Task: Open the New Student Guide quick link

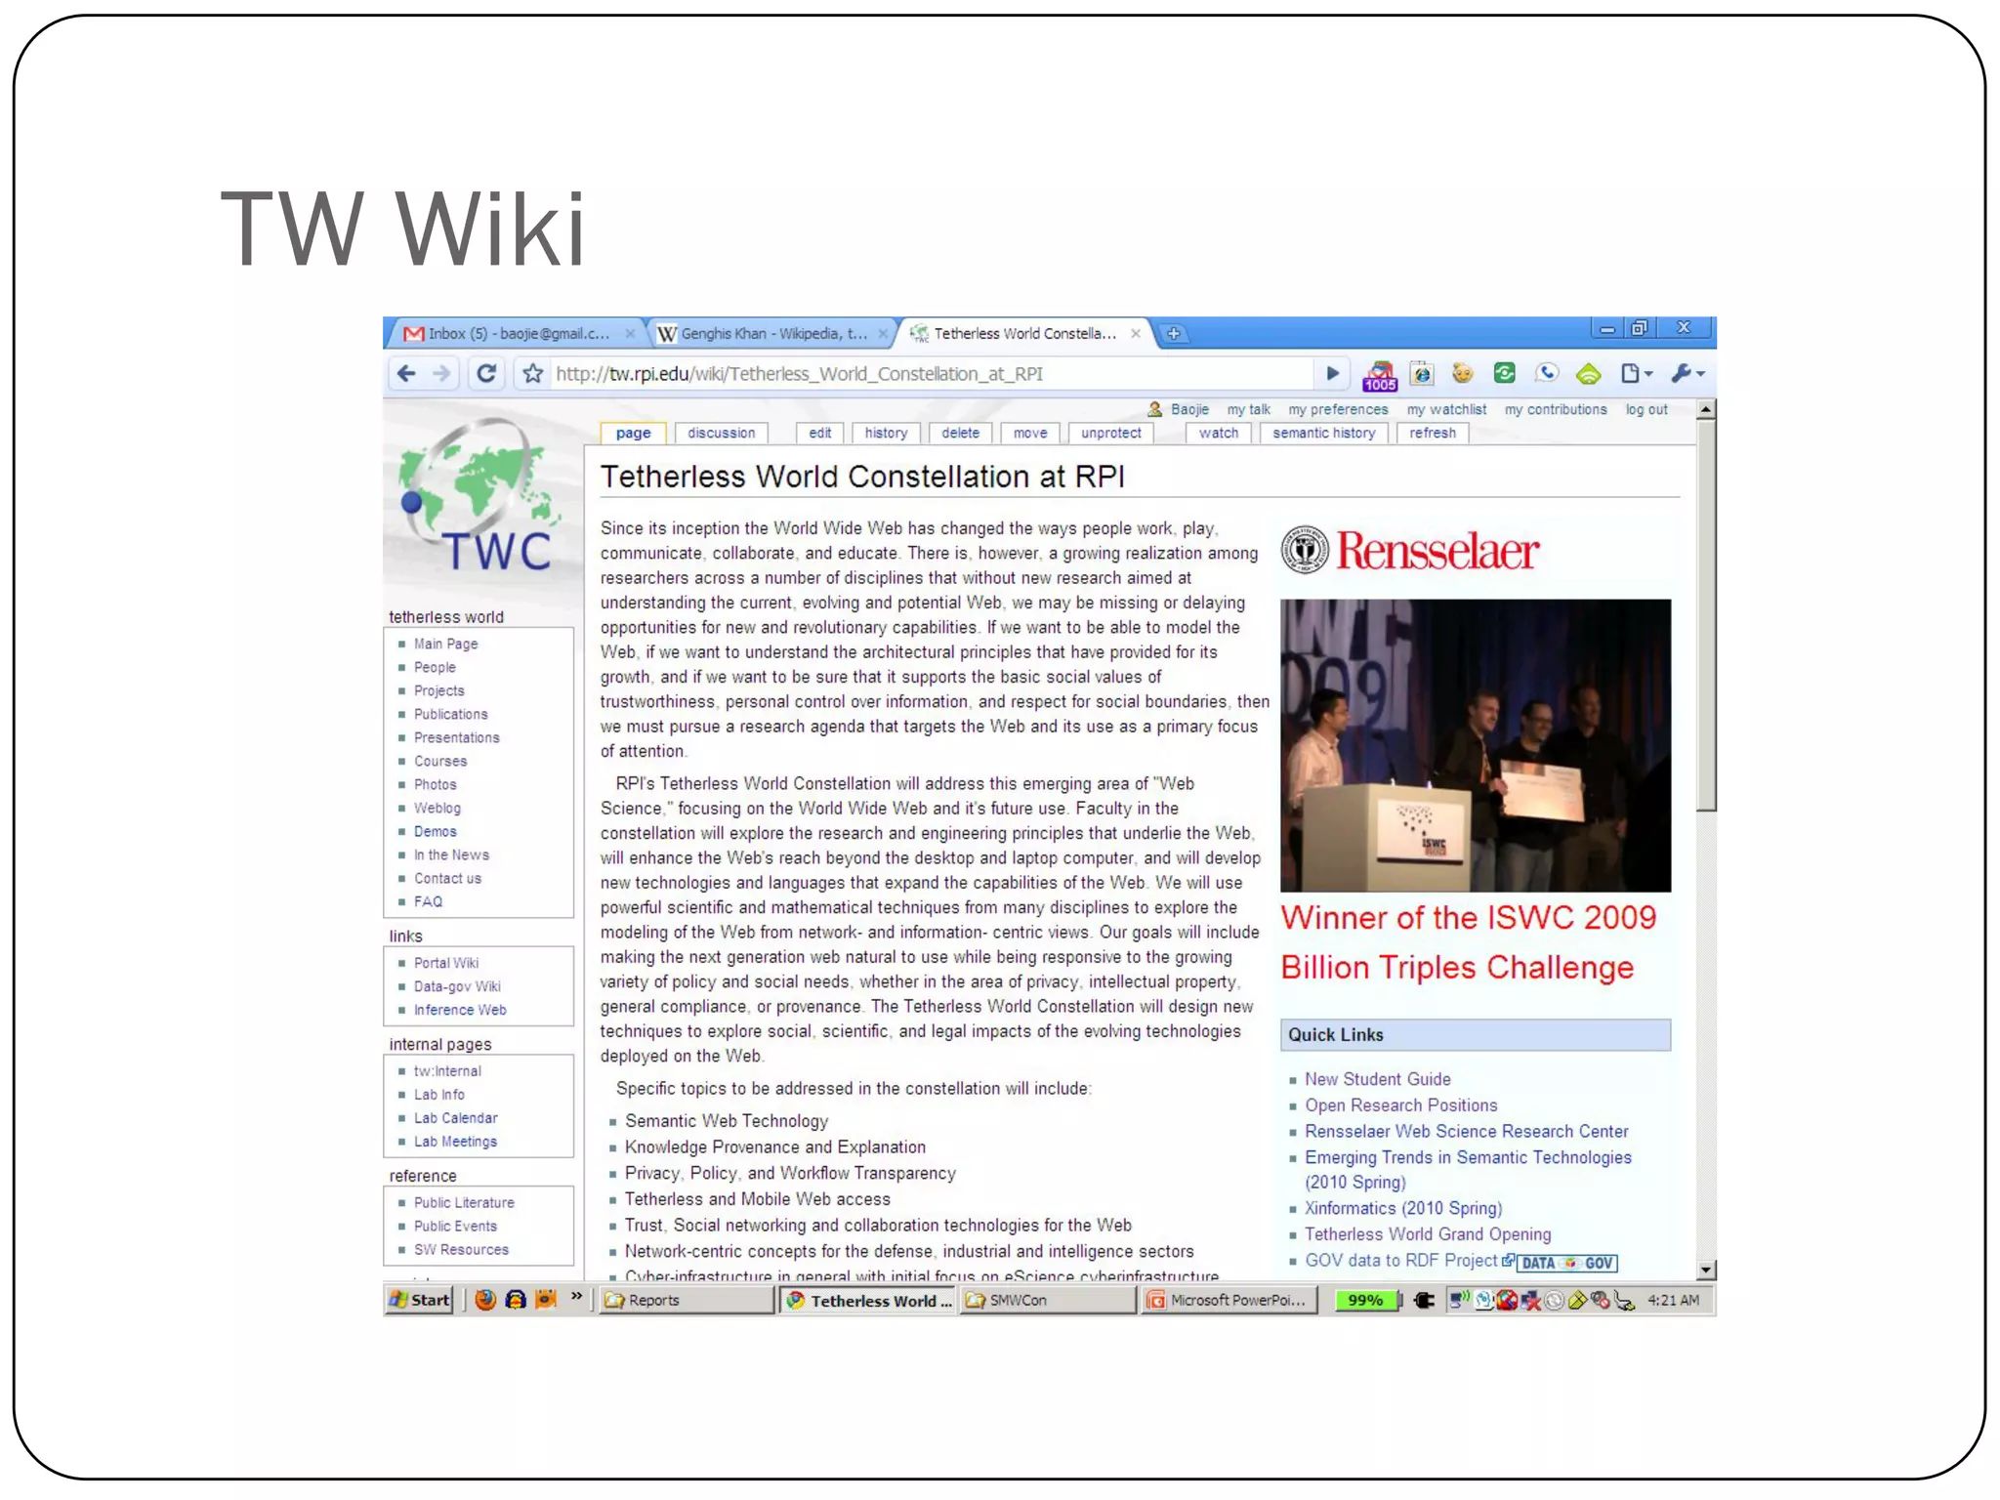Action: (x=1378, y=1079)
